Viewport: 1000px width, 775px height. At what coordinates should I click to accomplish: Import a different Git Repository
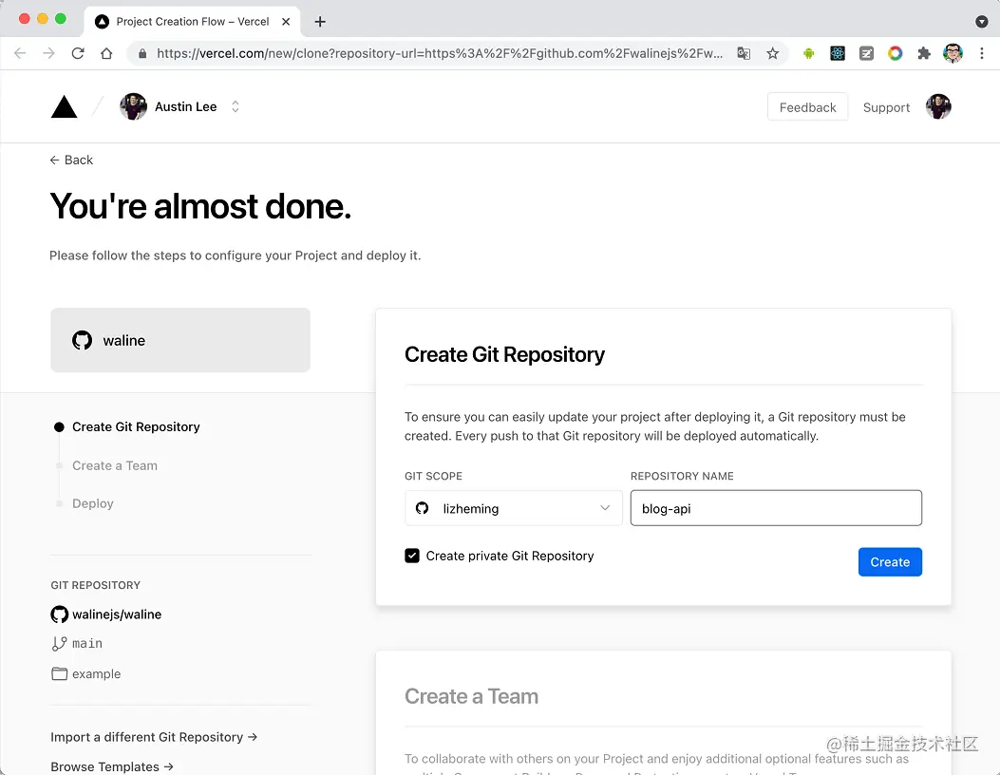(154, 737)
